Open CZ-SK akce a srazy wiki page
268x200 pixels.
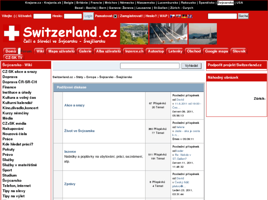click(20, 72)
